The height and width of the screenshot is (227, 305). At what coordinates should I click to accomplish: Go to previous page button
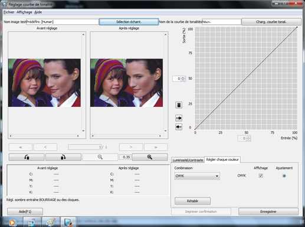click(45, 147)
